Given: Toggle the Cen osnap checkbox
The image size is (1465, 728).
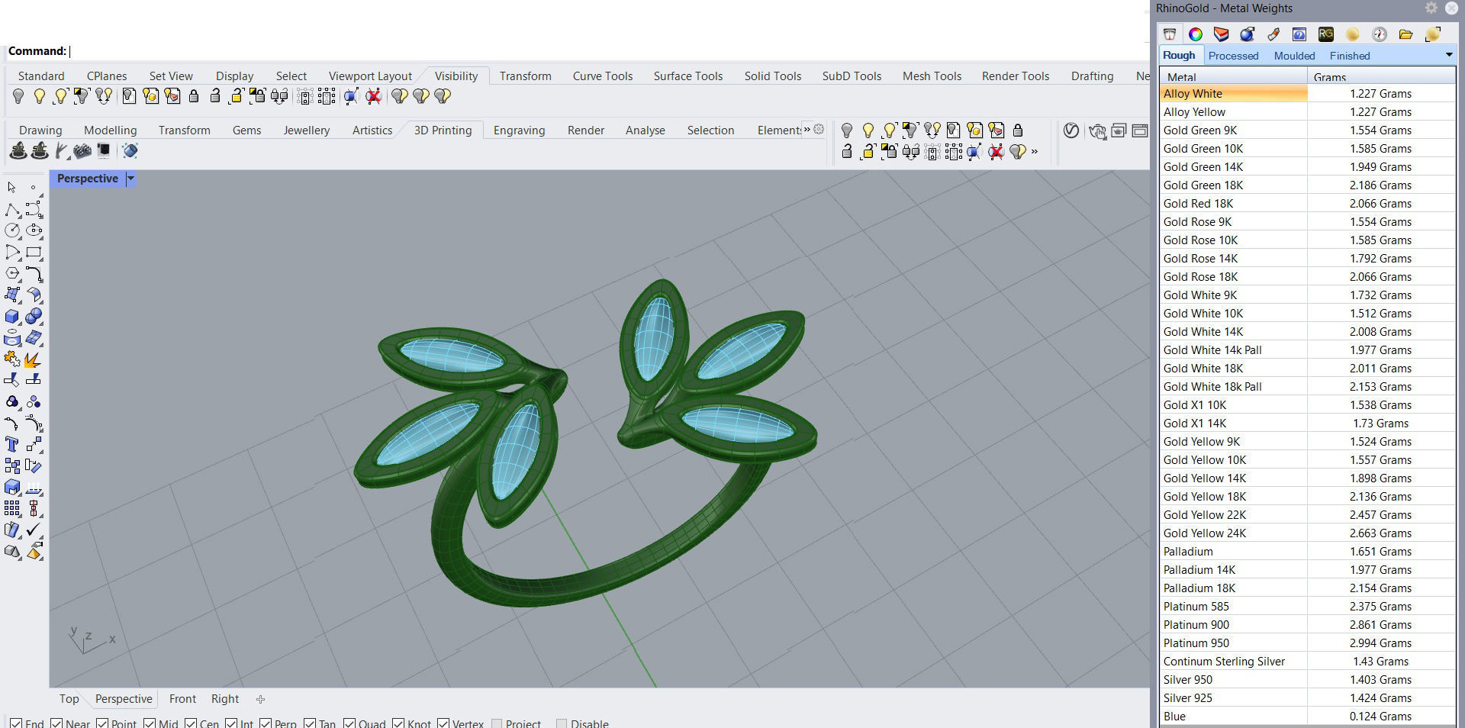Looking at the screenshot, I should 191,723.
